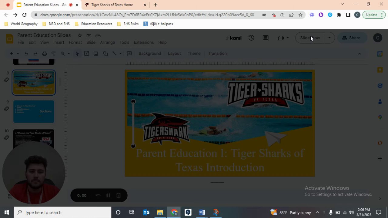Select the Line tool

114,54
